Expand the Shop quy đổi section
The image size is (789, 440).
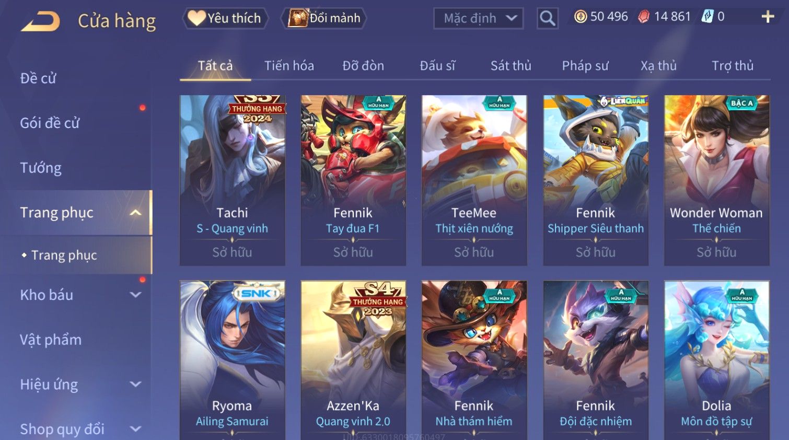click(136, 430)
